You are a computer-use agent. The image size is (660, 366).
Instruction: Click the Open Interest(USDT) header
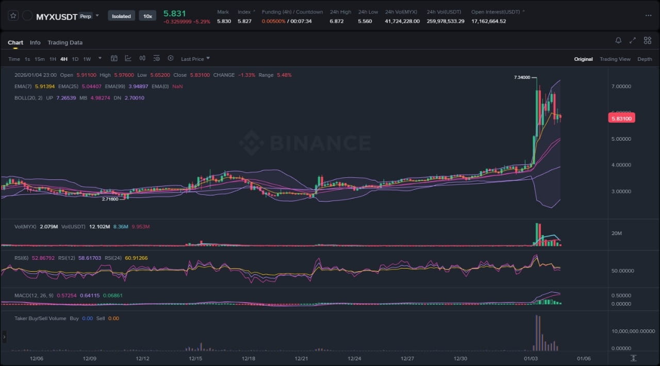[x=496, y=12]
